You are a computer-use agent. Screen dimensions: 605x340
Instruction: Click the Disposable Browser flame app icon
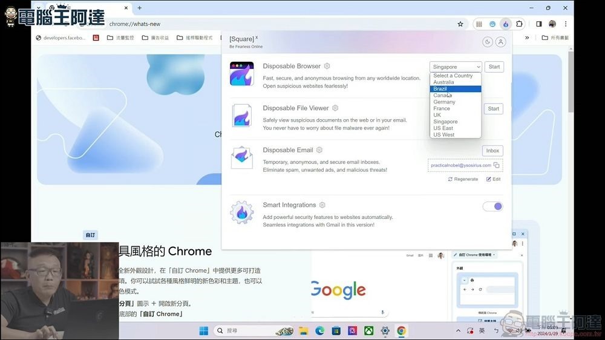tap(242, 74)
